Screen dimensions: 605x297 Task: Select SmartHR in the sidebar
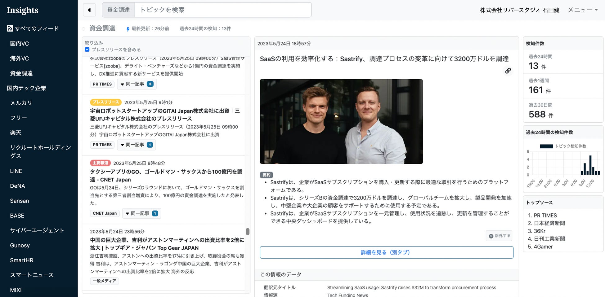click(22, 260)
